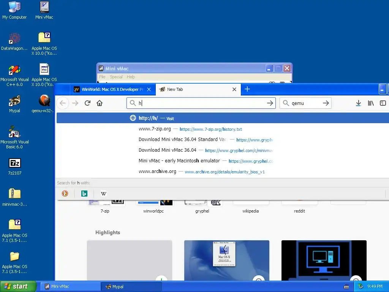Open the Mini vMac desktop shortcut
The image size is (389, 292).
[x=44, y=10]
